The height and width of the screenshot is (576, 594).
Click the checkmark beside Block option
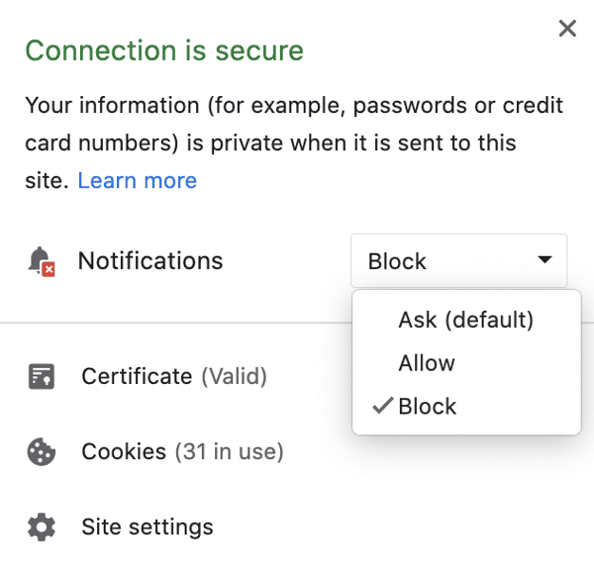(x=382, y=407)
